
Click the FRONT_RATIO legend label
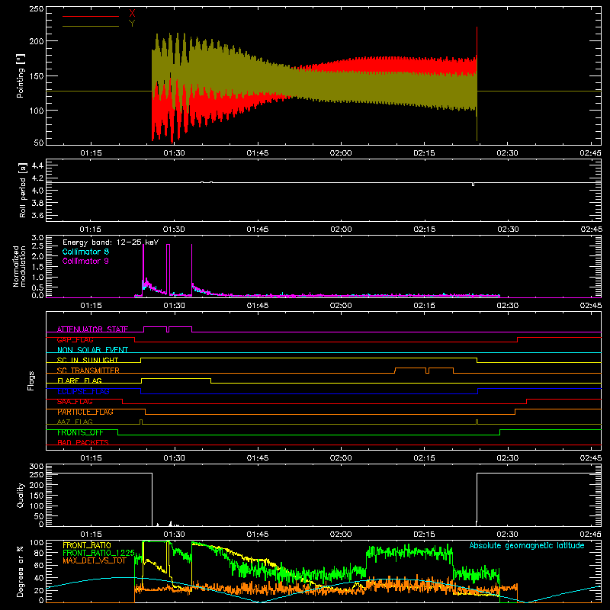(x=87, y=545)
